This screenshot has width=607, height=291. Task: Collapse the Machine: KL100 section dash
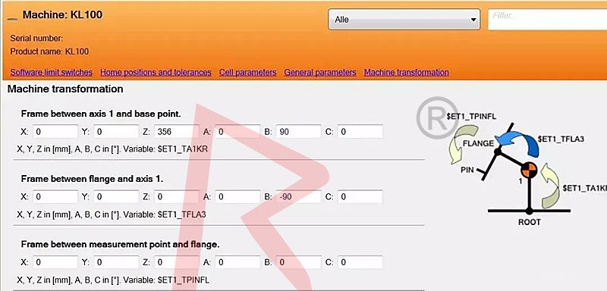(12, 18)
